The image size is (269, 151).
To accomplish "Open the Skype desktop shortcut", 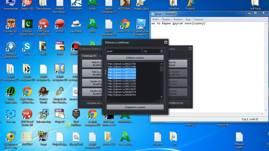I will pyautogui.click(x=27, y=48).
